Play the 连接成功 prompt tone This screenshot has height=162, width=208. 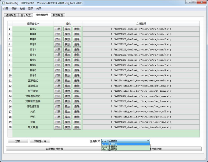pos(67,86)
